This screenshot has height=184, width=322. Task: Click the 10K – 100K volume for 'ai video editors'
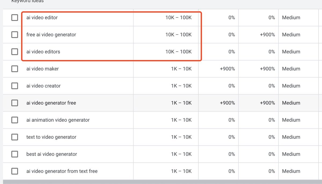pos(178,52)
